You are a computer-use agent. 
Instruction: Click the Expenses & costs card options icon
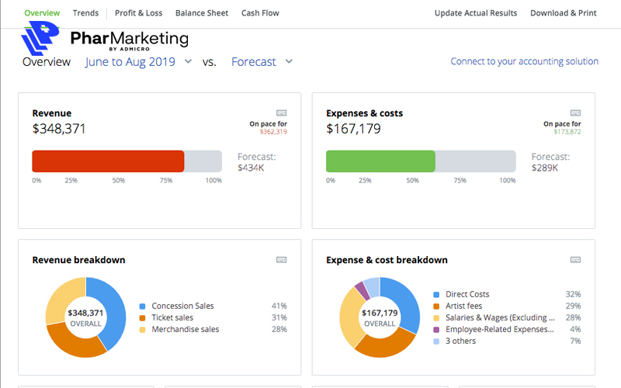(x=575, y=113)
